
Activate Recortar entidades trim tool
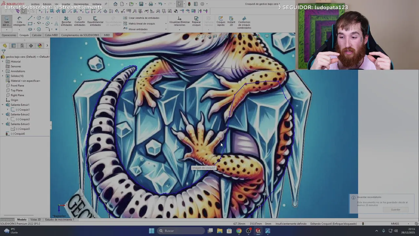66,21
